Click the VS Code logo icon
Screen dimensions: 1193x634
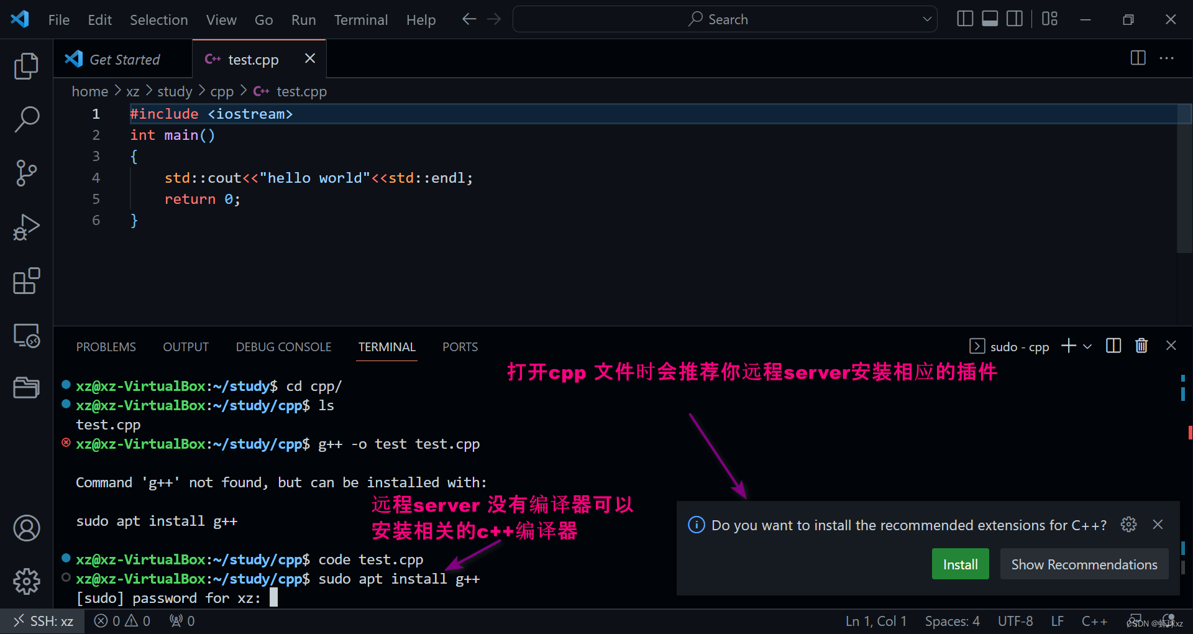20,19
